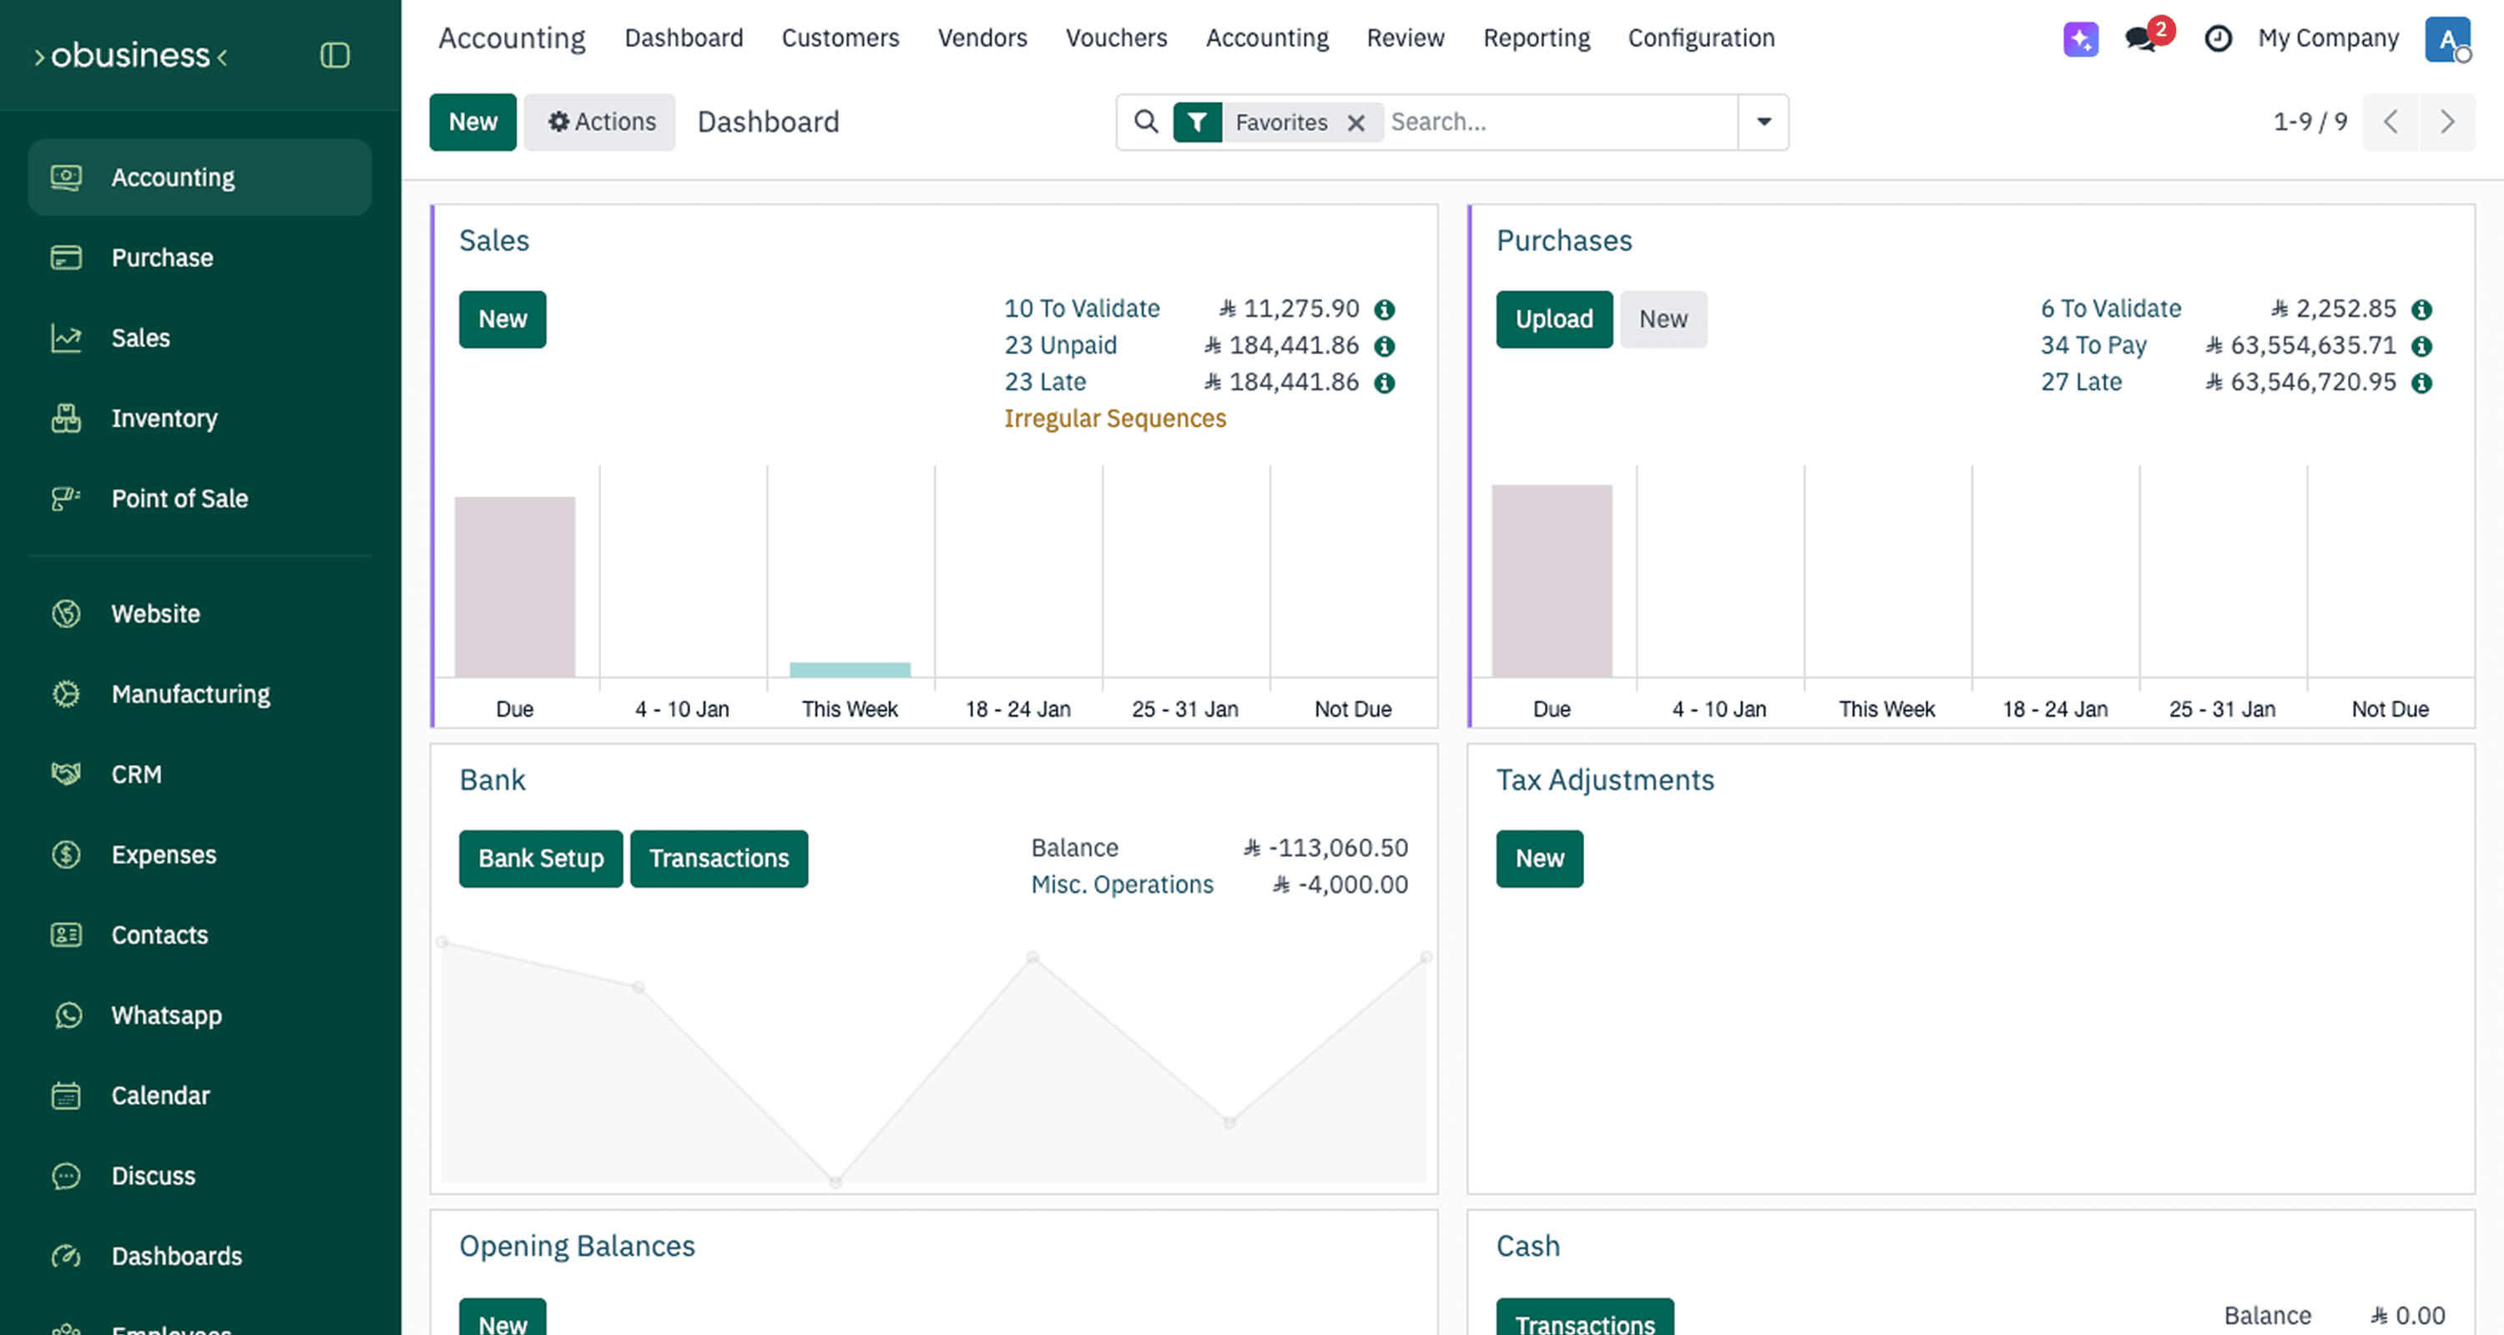Collapse the sidebar using the panel toggle
Image resolution: width=2504 pixels, height=1335 pixels.
tap(335, 55)
